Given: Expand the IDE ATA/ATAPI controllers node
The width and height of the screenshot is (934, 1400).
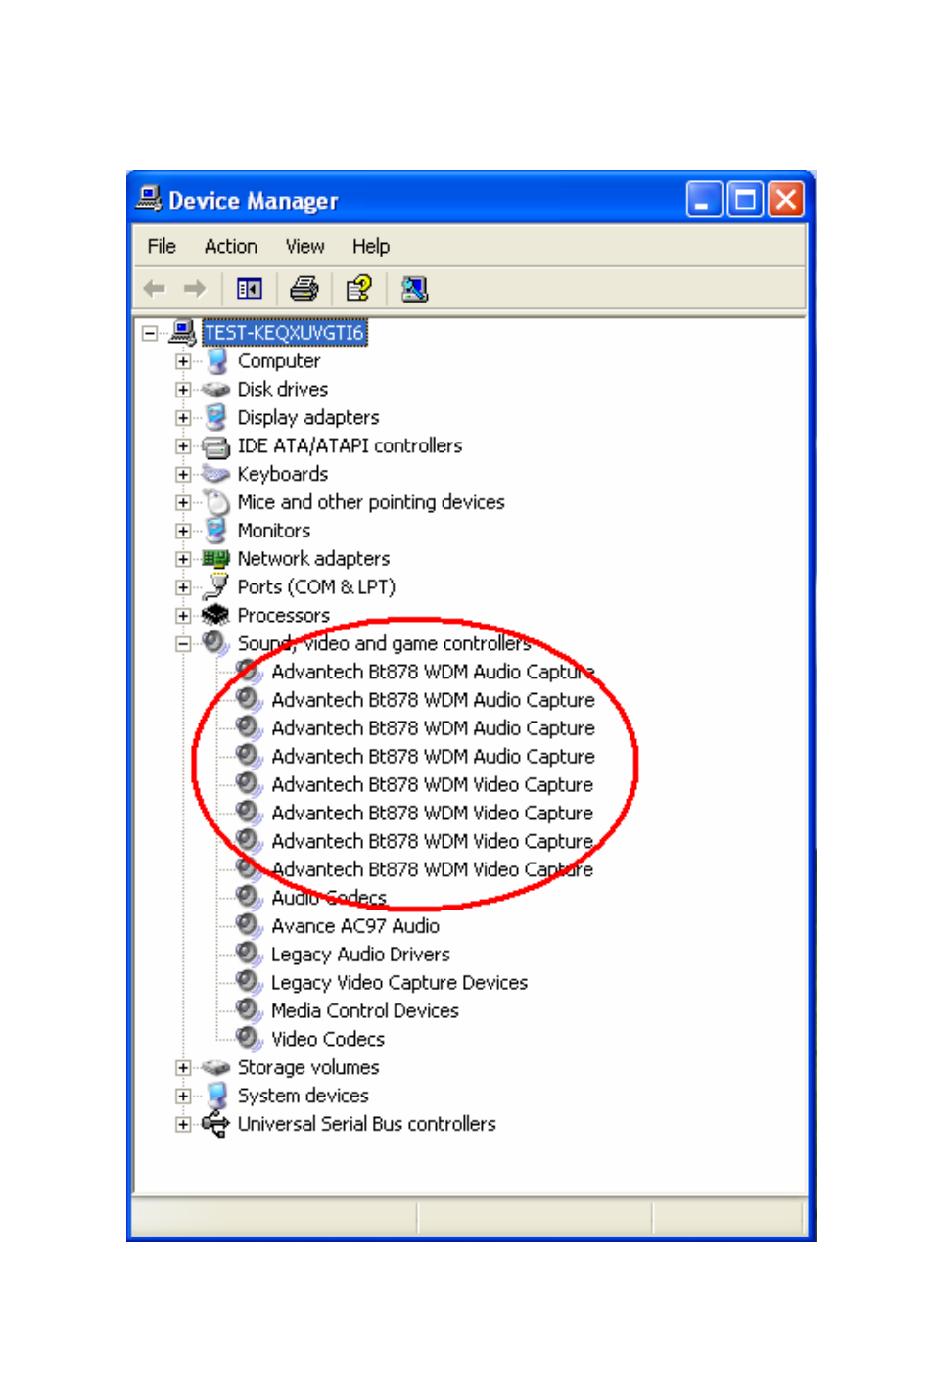Looking at the screenshot, I should coord(183,446).
